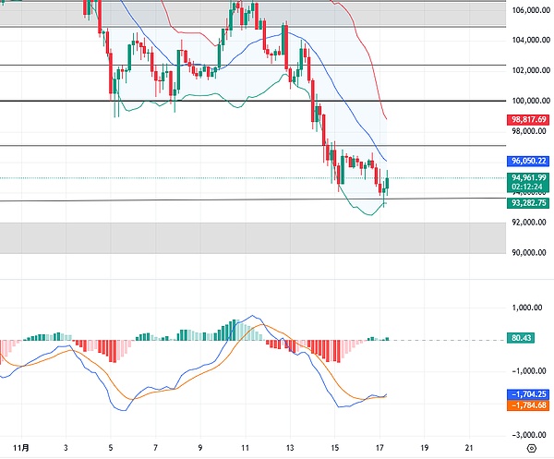Screen dimensions: 554x459
Task: Click the red 98,817.69 upper band label
Action: click(528, 120)
